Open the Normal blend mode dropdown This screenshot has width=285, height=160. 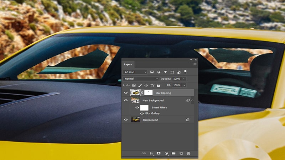[141, 79]
